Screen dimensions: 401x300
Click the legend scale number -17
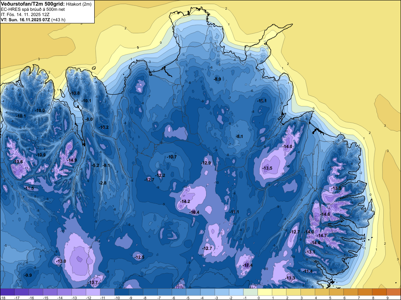click(17, 298)
